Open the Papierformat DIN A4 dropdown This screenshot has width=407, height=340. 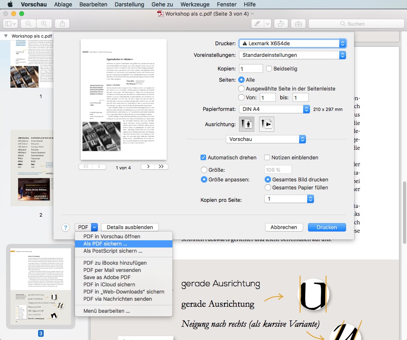click(274, 109)
